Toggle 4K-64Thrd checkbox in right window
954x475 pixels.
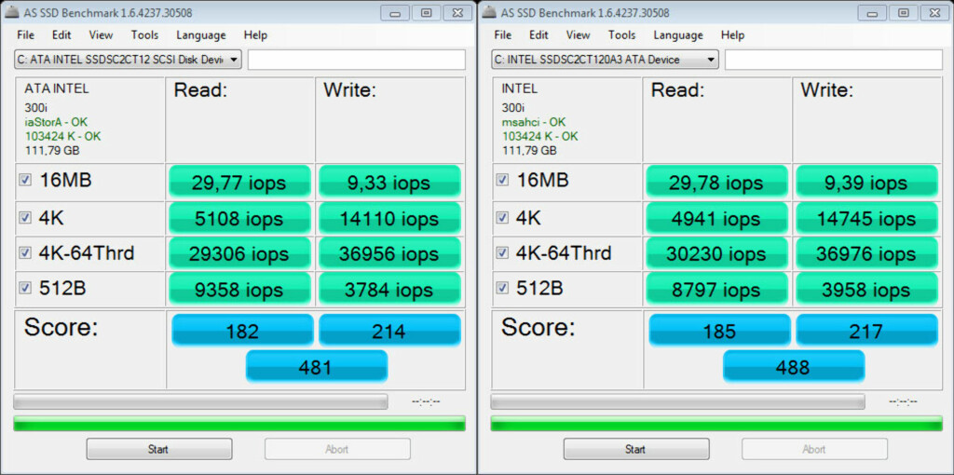tap(502, 253)
